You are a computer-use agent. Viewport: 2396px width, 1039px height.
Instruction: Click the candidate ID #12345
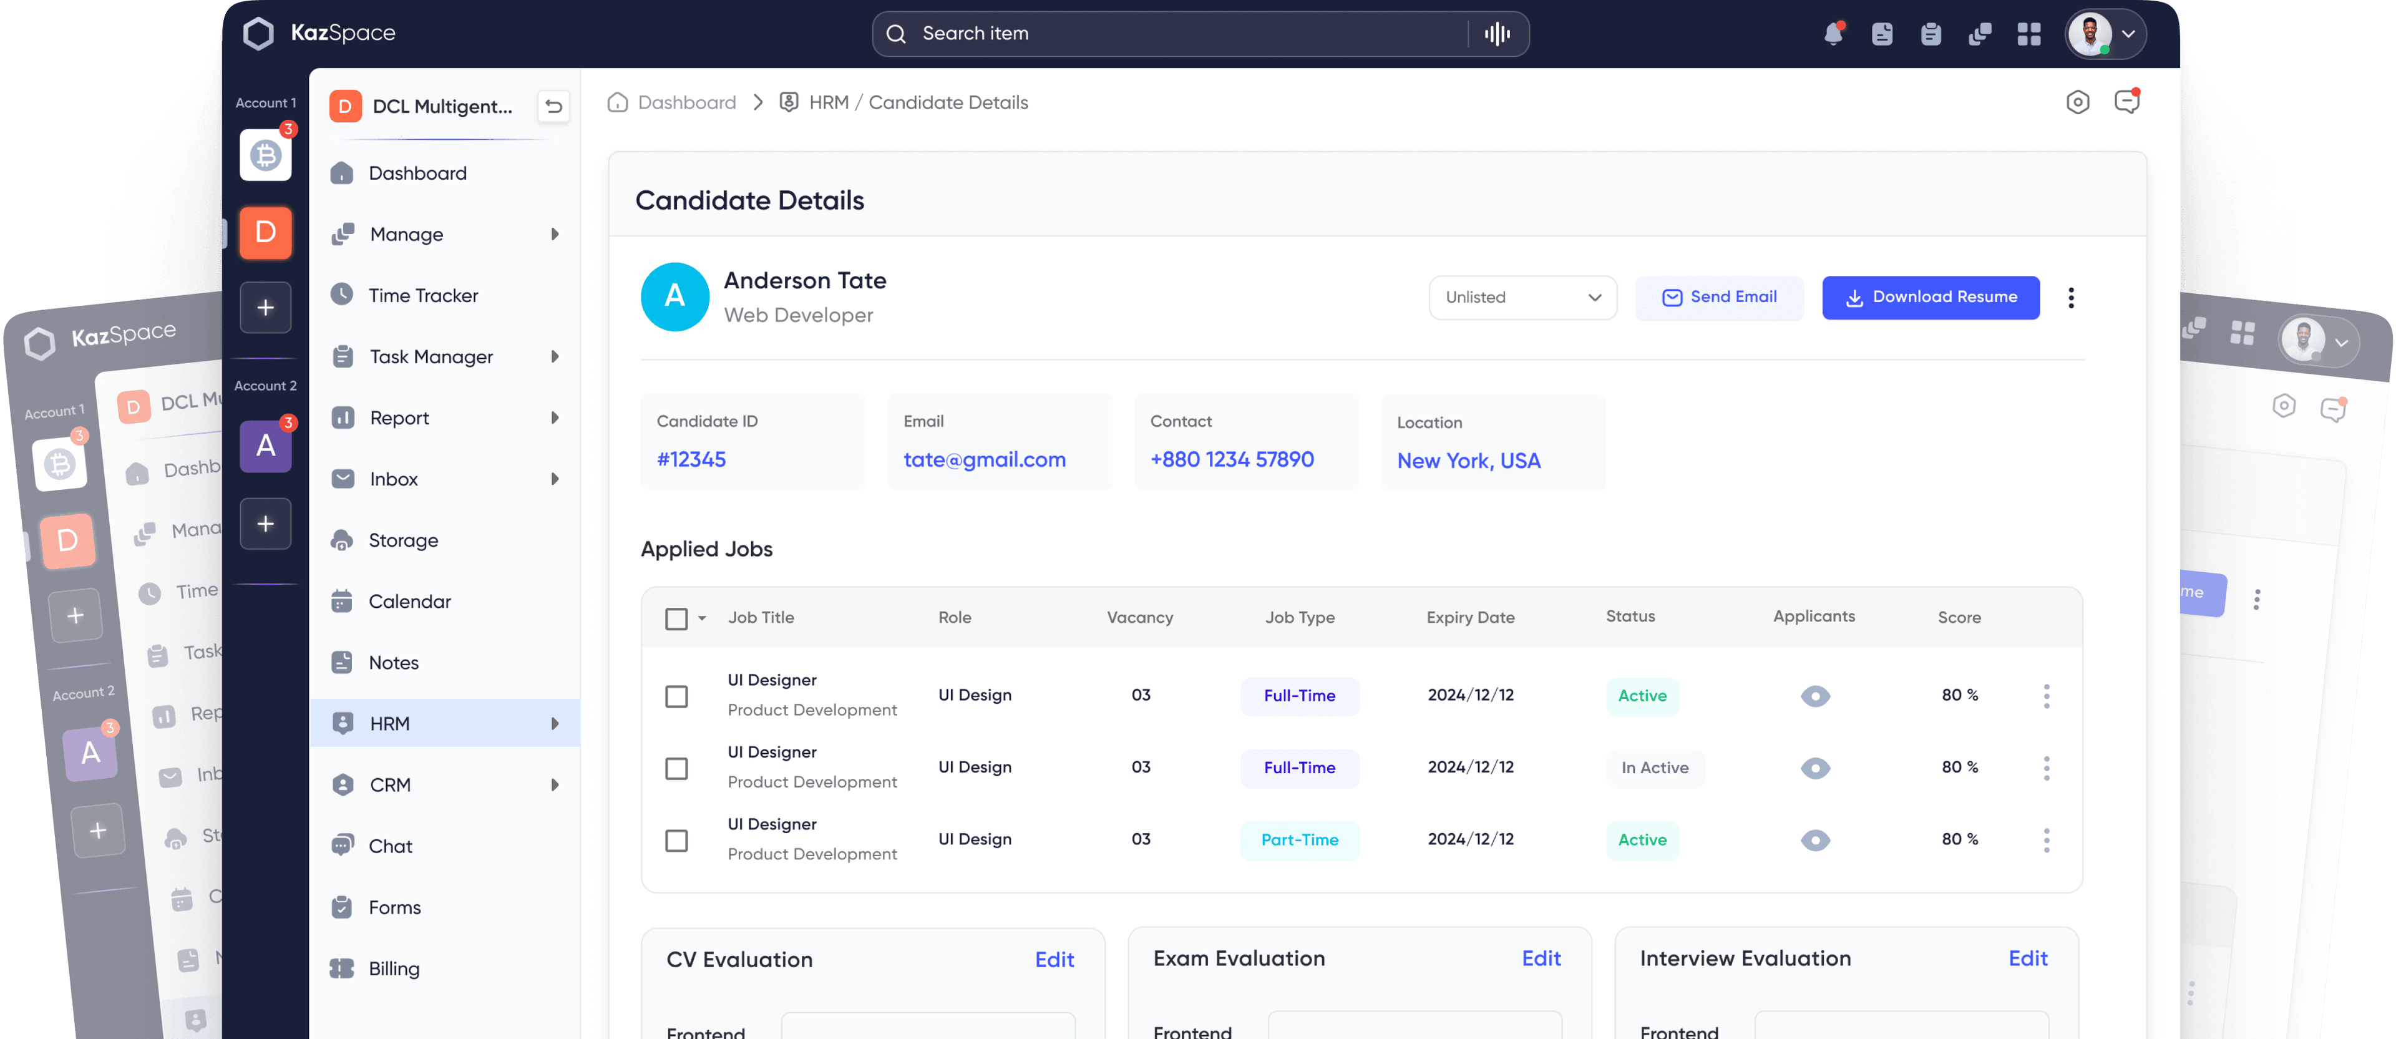(691, 459)
